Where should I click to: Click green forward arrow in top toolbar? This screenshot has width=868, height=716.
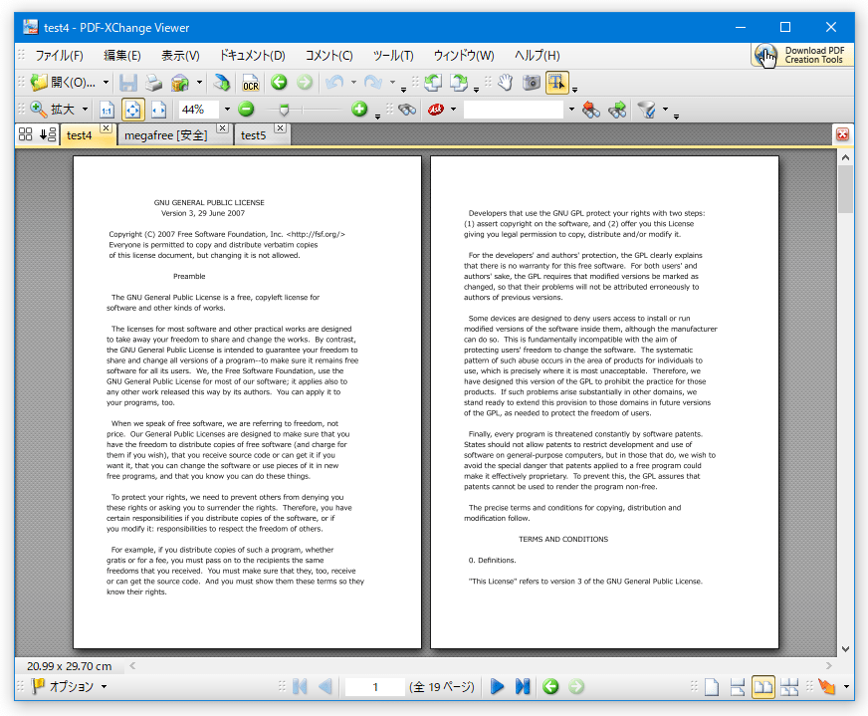[305, 83]
